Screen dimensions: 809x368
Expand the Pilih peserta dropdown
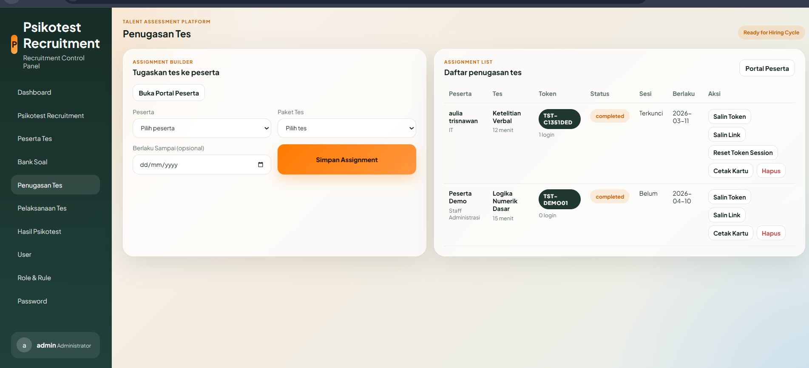coord(202,128)
